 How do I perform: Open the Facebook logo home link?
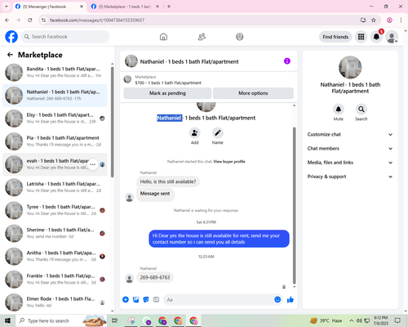click(x=11, y=37)
